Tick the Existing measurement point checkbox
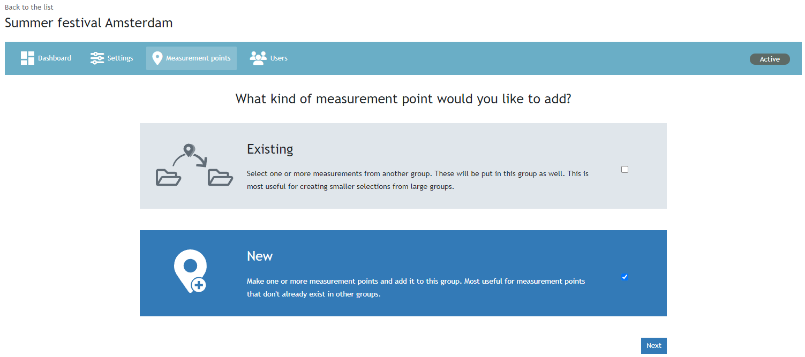 point(625,170)
